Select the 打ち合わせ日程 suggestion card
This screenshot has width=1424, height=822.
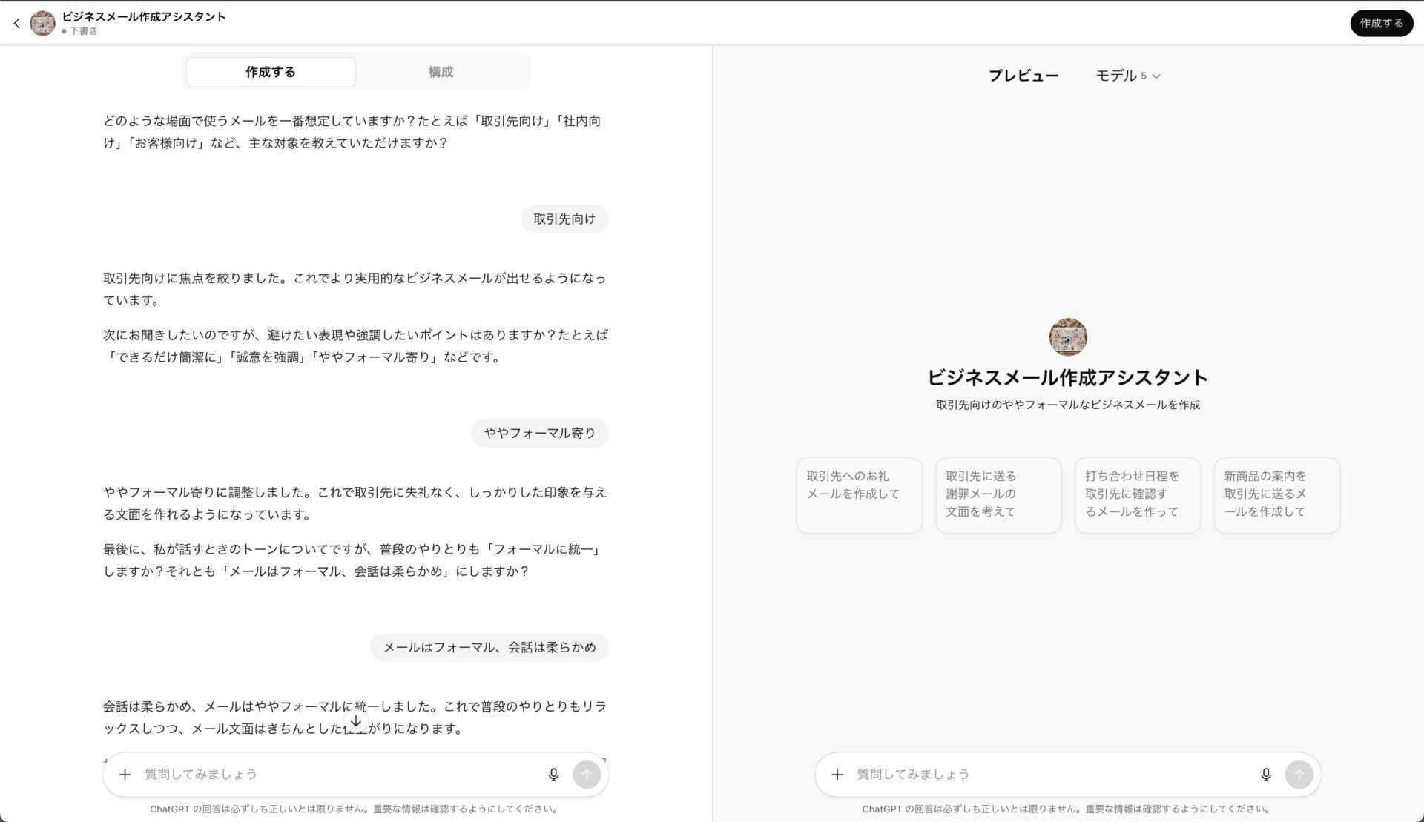click(1137, 494)
